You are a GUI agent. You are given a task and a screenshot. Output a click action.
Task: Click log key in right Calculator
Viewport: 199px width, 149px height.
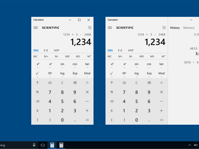coord(137,73)
